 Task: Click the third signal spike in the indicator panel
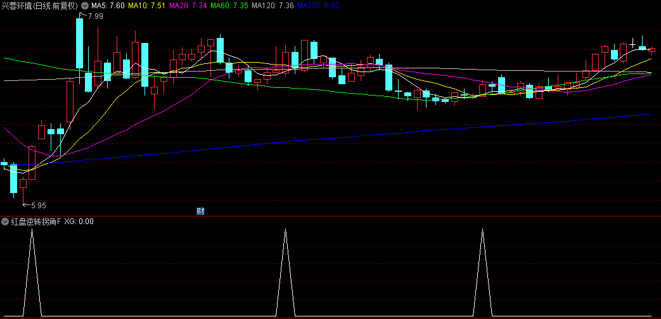pos(482,272)
